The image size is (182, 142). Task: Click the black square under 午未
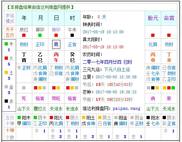(x=72, y=35)
